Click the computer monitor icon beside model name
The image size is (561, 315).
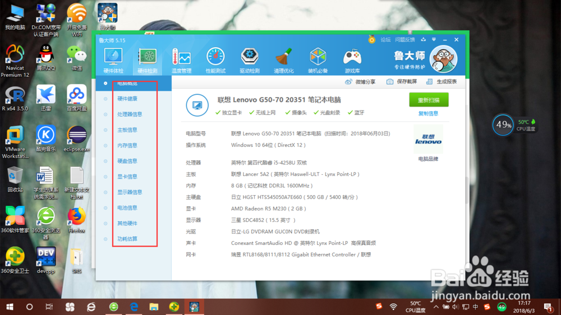point(197,105)
